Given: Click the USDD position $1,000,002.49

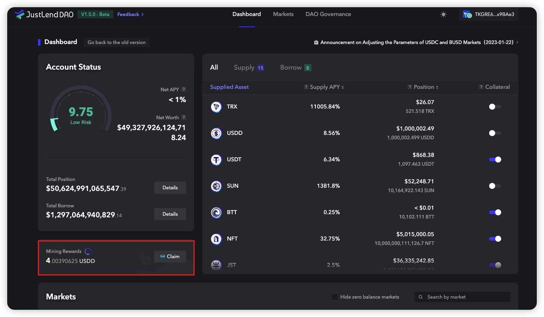Looking at the screenshot, I should tap(415, 129).
